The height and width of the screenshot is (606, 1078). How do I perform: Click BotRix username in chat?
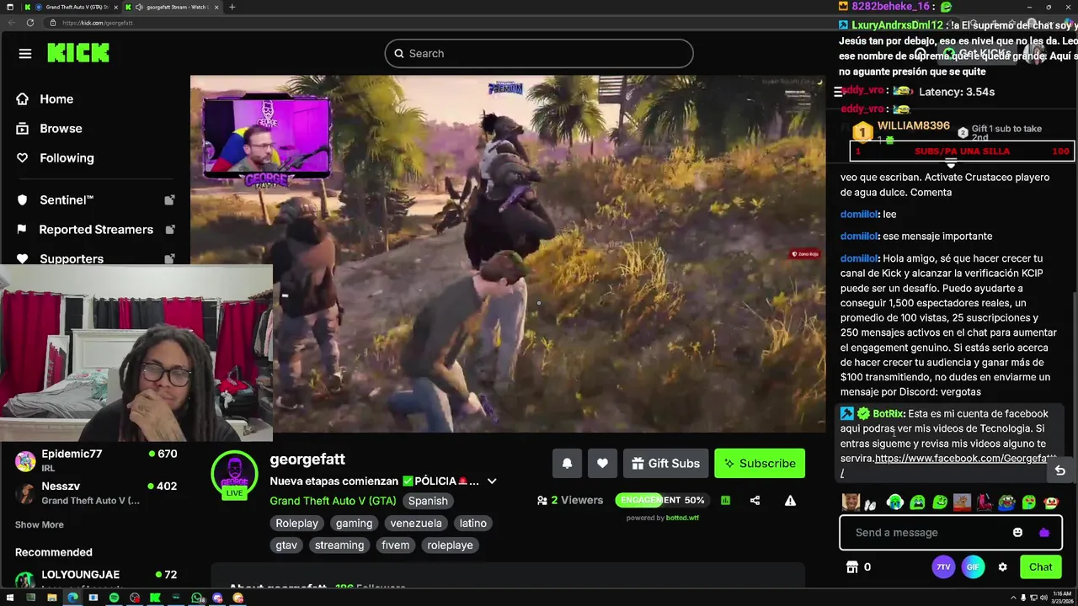(x=888, y=413)
